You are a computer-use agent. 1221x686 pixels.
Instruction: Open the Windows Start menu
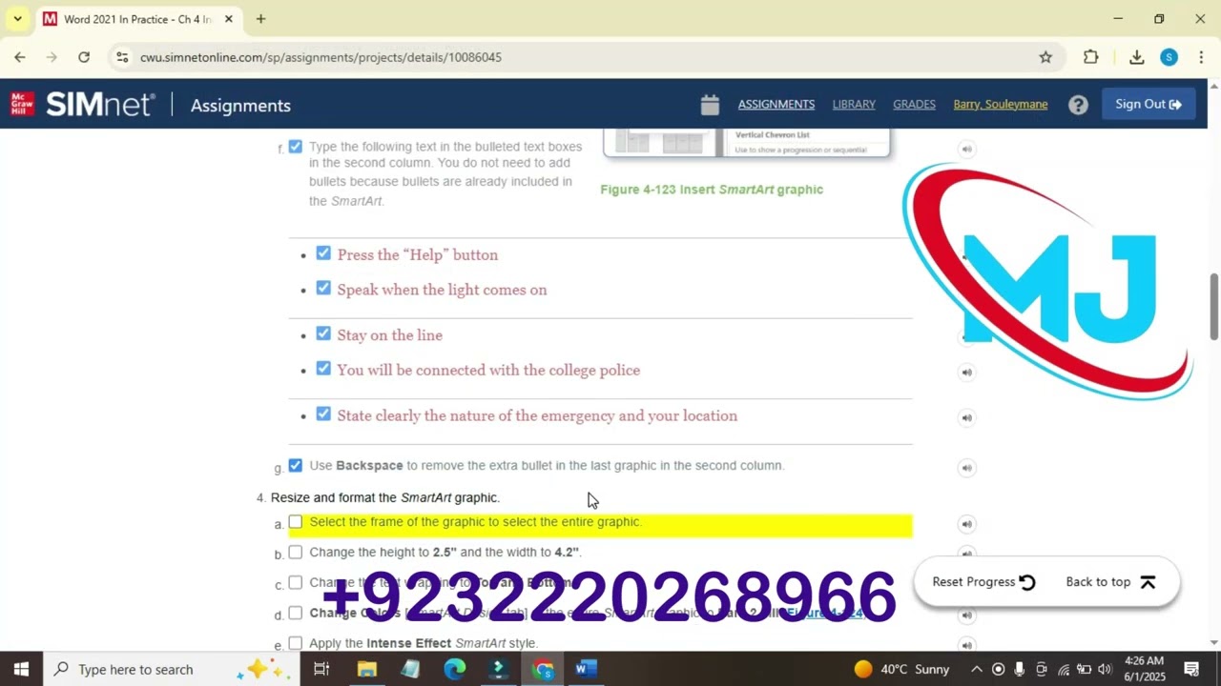pos(21,669)
